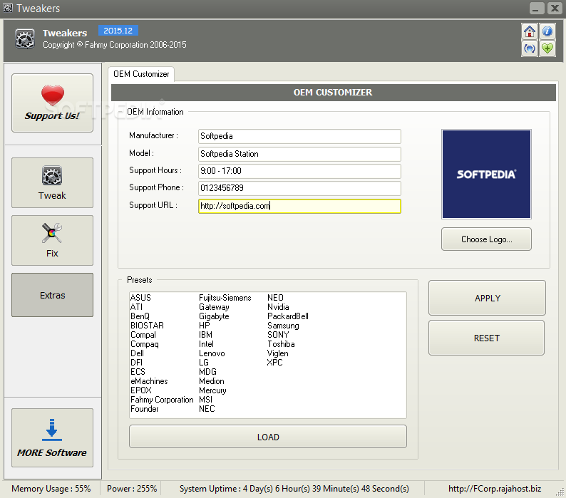Screen dimensions: 566x498
Task: Select the Dell preset
Action: click(x=137, y=353)
